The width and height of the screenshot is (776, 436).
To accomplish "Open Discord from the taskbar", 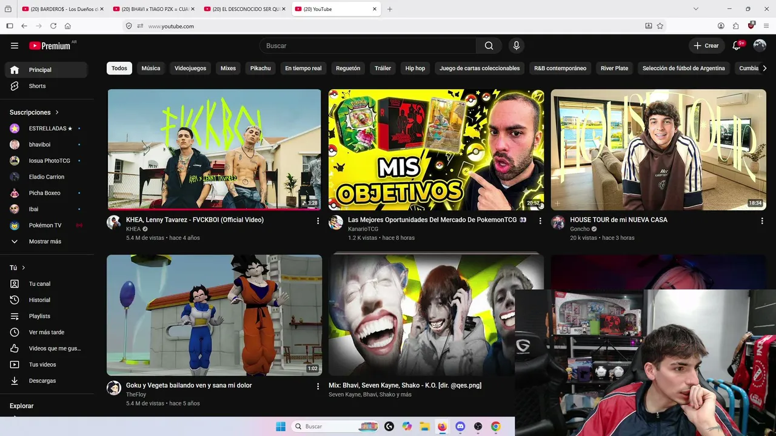I will click(460, 426).
